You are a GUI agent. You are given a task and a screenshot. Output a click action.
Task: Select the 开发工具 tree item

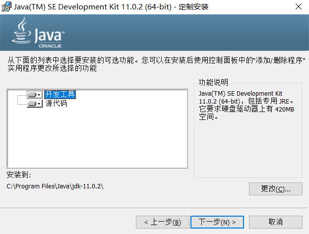pyautogui.click(x=60, y=95)
